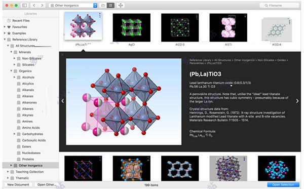Open the Other Inorganics location dropdown
Screen dimensions: 304x189
tap(73, 6)
